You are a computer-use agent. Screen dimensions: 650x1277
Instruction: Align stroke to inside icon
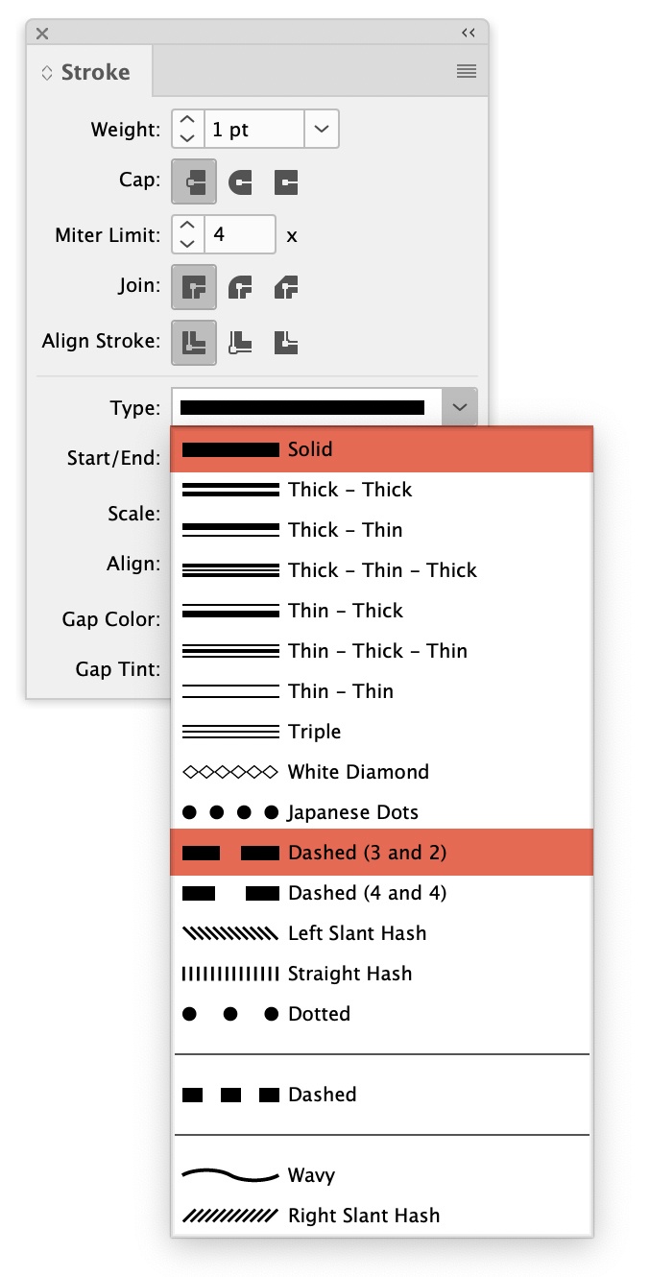point(240,341)
